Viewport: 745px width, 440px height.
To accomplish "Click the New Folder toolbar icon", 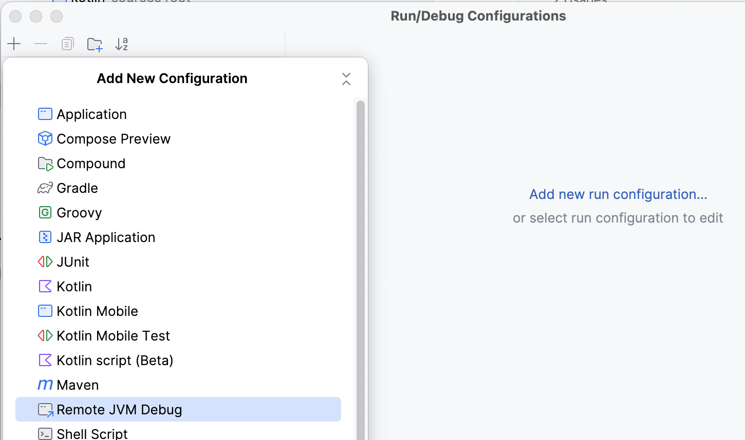I will point(95,45).
